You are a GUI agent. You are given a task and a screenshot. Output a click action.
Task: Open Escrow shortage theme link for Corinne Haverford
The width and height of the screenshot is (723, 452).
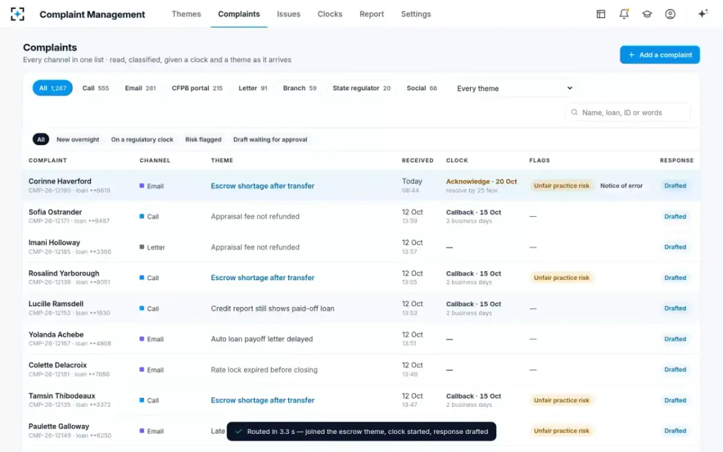263,186
